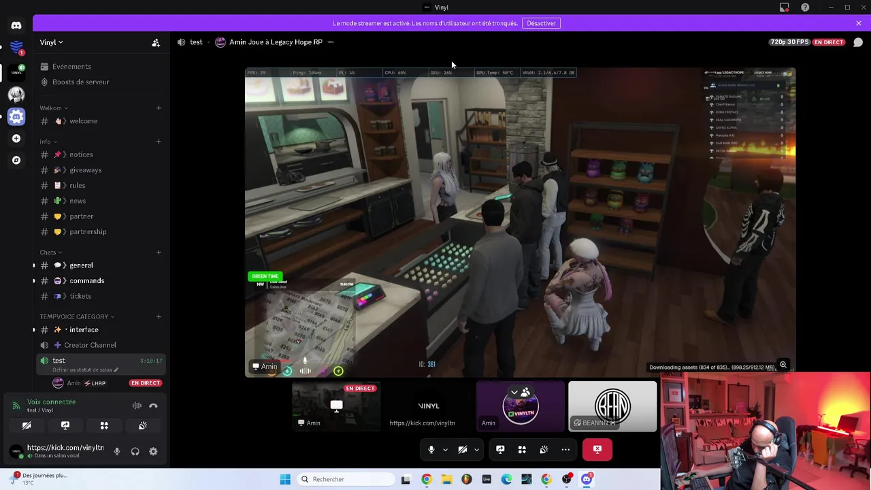Open Discover servers compass icon

(16, 160)
